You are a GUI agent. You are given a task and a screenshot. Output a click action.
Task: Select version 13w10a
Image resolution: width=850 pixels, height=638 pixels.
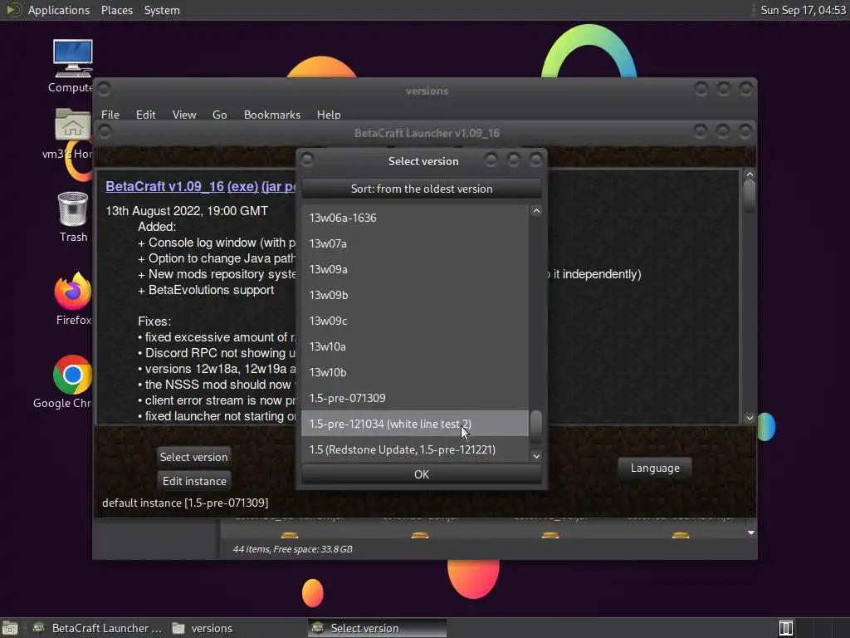point(415,346)
